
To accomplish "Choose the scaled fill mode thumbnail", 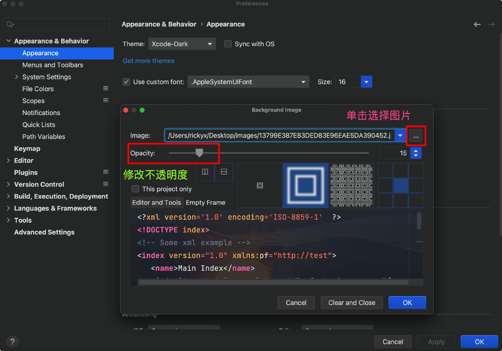I will (306, 185).
